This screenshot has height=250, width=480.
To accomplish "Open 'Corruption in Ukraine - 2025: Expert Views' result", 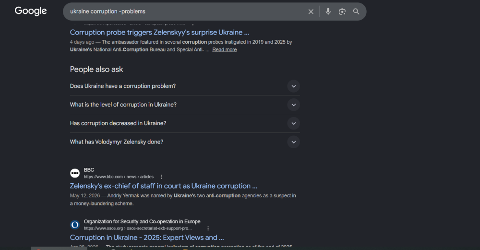I will pyautogui.click(x=147, y=238).
